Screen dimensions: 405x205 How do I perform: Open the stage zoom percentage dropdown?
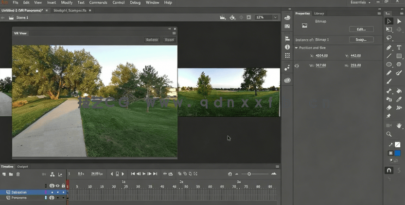click(x=275, y=17)
